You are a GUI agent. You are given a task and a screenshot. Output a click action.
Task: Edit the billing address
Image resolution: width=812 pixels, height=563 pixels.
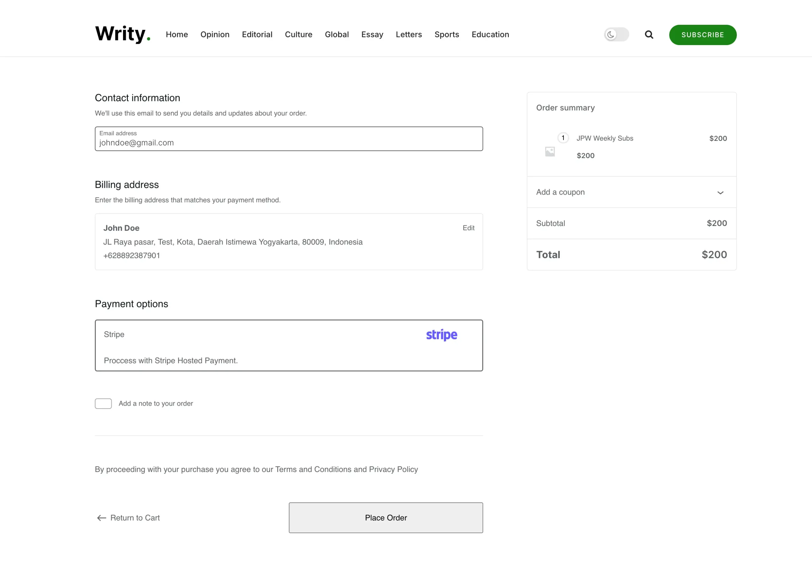coord(468,228)
